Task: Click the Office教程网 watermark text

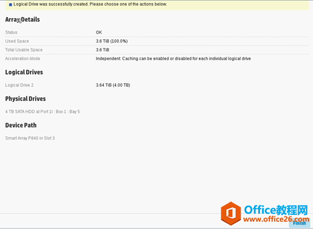Action: pyautogui.click(x=276, y=210)
